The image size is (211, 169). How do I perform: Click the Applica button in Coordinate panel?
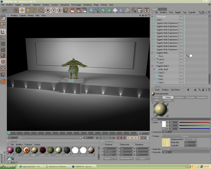pyautogui.click(x=143, y=158)
